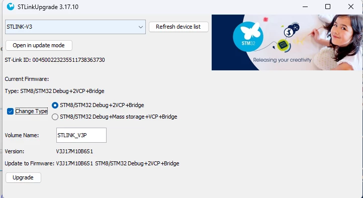Screen dimensions: 363x198
Task: Maximize the STLinkUpgrade window
Action: (328, 7)
